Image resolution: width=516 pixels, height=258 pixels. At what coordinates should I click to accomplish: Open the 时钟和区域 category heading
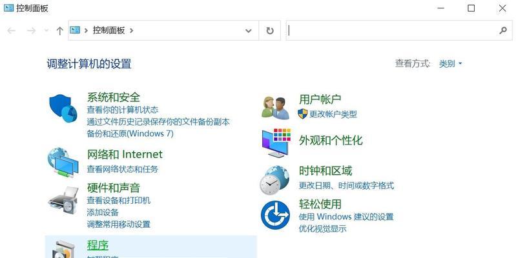tap(325, 170)
